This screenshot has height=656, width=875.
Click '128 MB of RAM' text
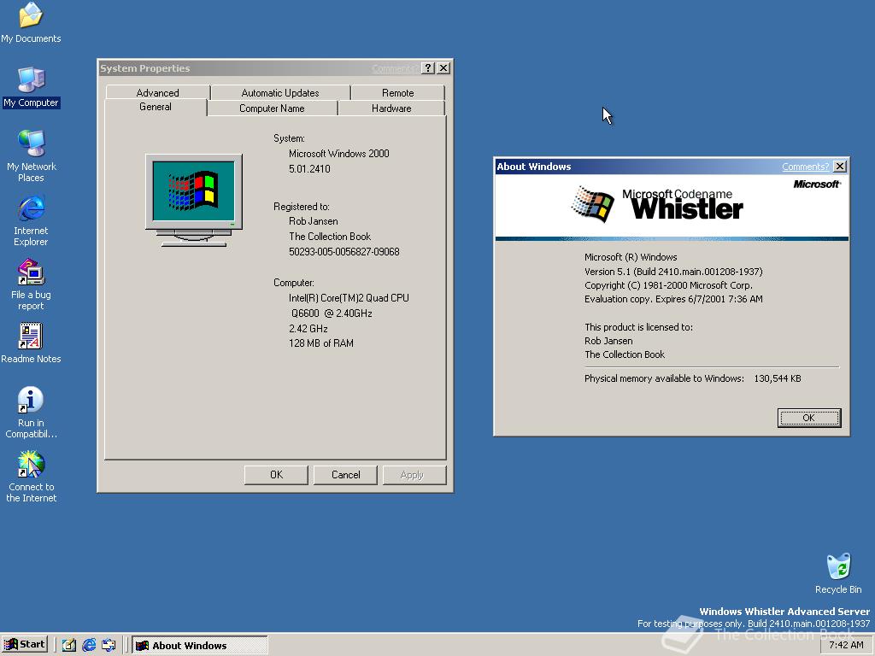[x=321, y=343]
